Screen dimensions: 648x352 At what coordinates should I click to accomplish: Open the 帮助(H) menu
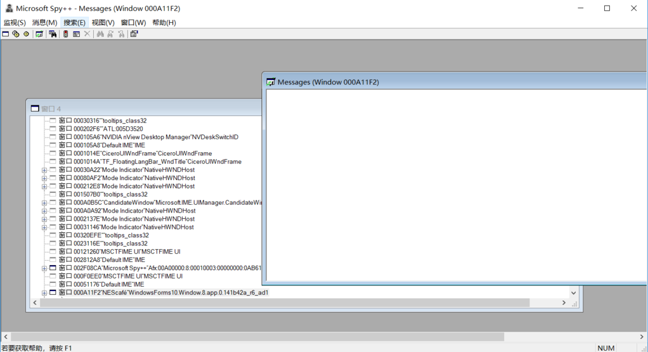pyautogui.click(x=164, y=23)
